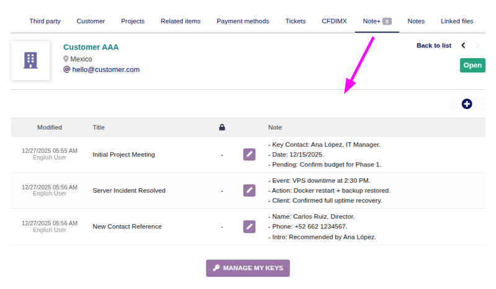496x289 pixels.
Task: Open the Projects tab
Action: pyautogui.click(x=133, y=21)
